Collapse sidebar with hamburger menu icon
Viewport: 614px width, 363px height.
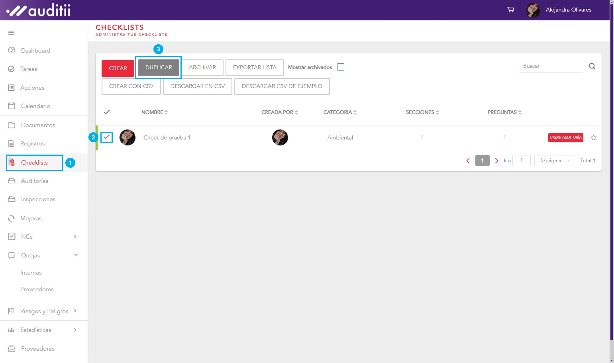[11, 33]
